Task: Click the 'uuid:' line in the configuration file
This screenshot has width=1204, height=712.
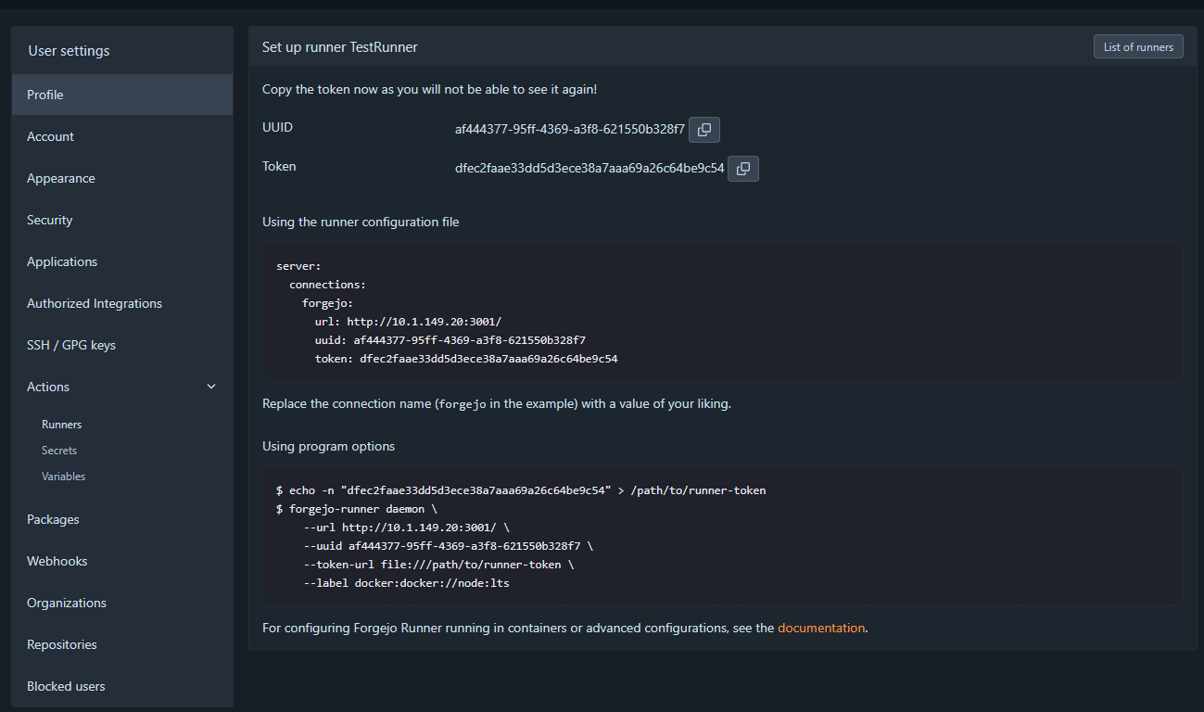Action: coord(450,340)
